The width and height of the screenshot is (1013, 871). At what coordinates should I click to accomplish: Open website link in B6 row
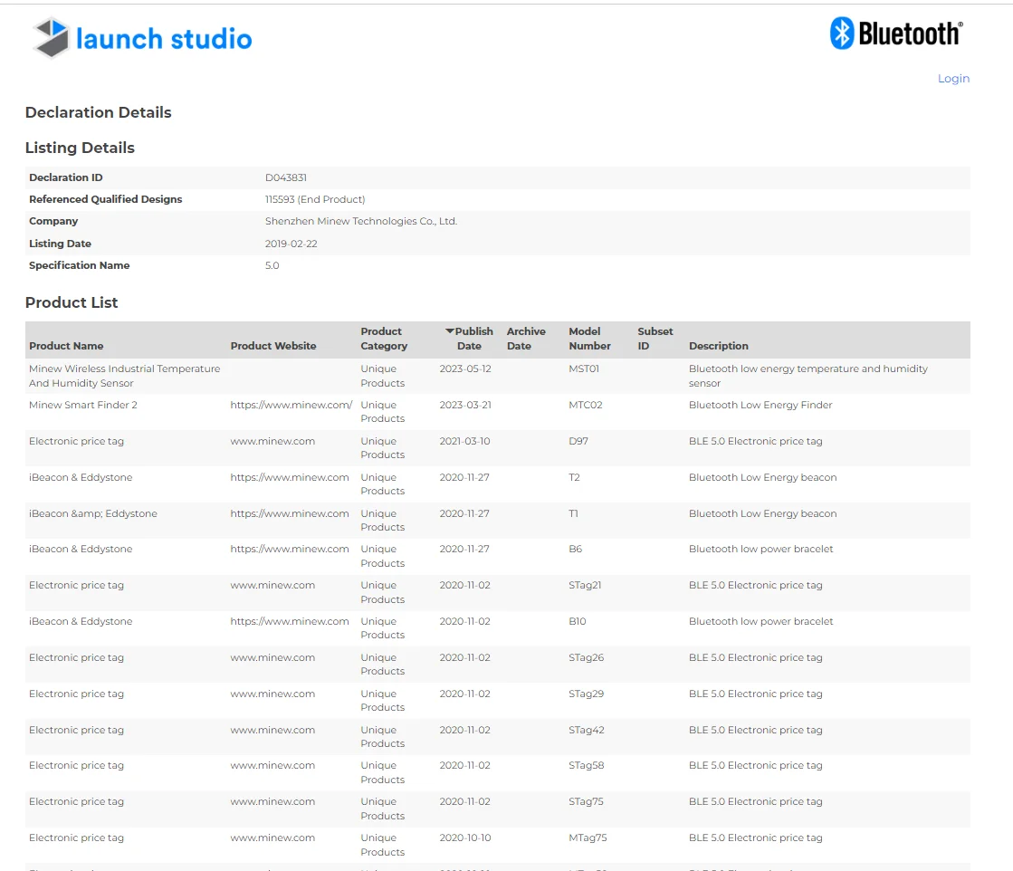click(290, 550)
